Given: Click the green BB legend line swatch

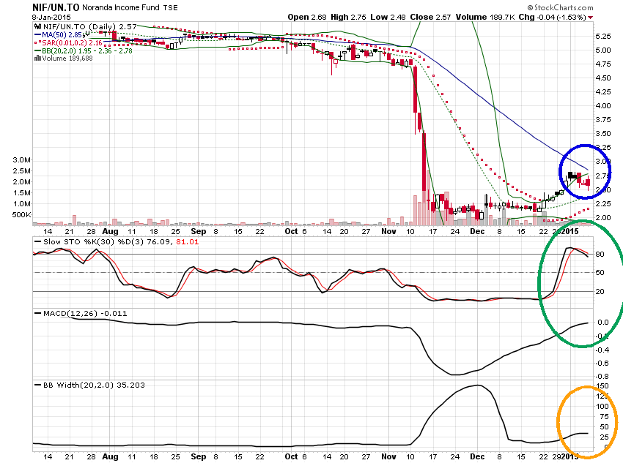Looking at the screenshot, I should 37,50.
